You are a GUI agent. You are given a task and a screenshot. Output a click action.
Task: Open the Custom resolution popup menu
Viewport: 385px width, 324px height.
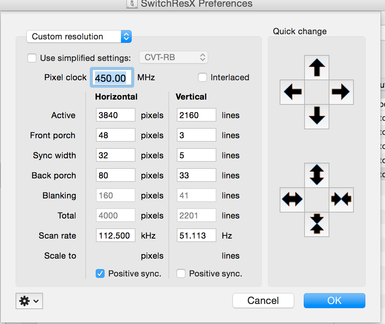79,36
